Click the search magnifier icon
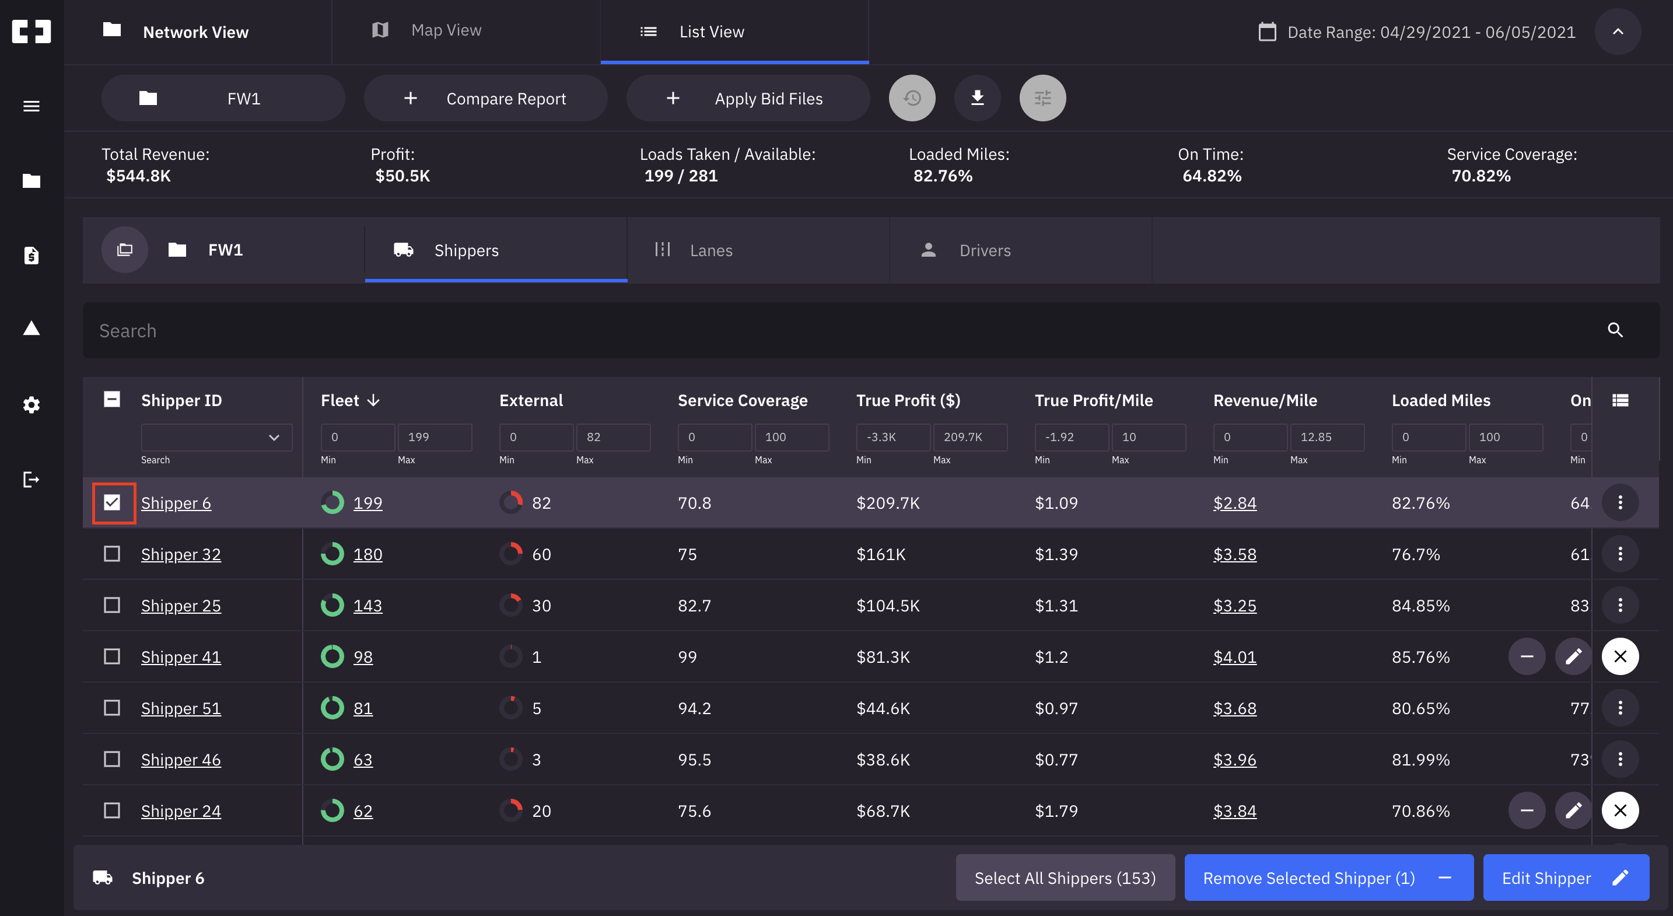1673x916 pixels. point(1615,330)
